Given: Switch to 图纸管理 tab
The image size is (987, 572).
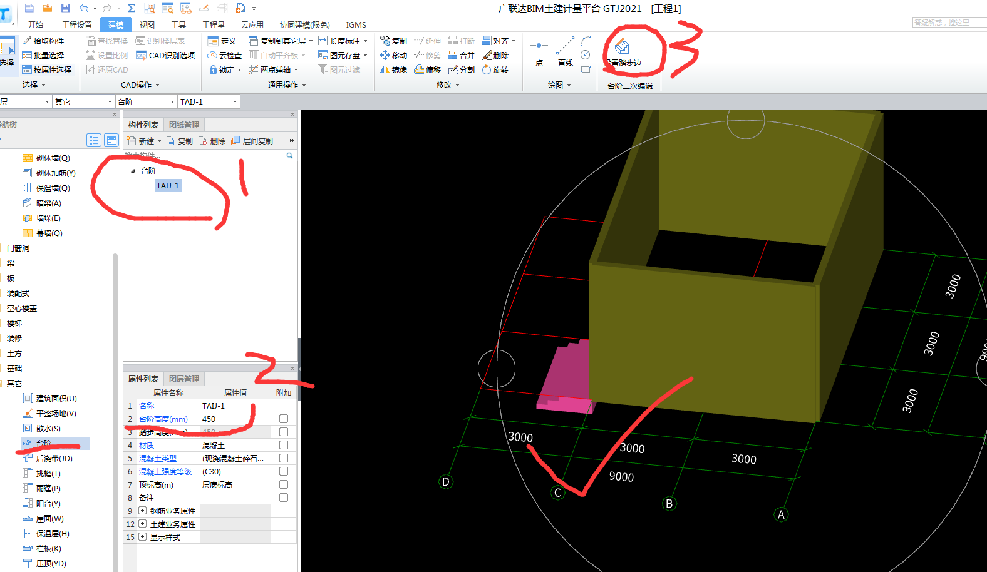Looking at the screenshot, I should click(x=184, y=125).
